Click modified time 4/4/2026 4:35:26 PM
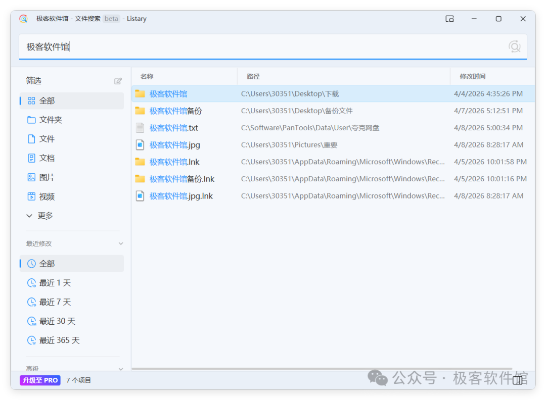Screen dimensions: 546x400 pyautogui.click(x=488, y=94)
